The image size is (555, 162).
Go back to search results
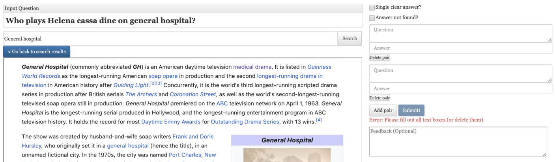pos(37,52)
